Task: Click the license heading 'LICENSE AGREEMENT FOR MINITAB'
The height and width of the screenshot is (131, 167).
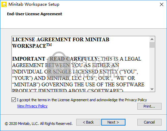Action: [x=61, y=40]
